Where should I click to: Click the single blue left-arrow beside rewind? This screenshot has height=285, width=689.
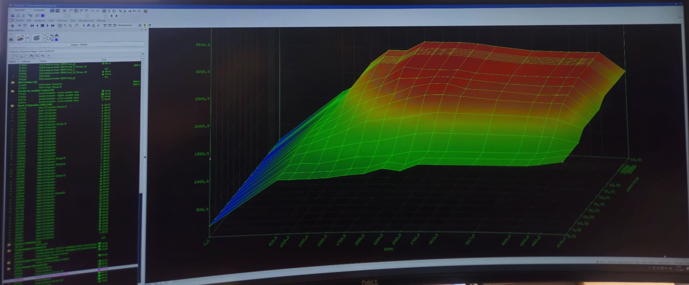pyautogui.click(x=37, y=26)
